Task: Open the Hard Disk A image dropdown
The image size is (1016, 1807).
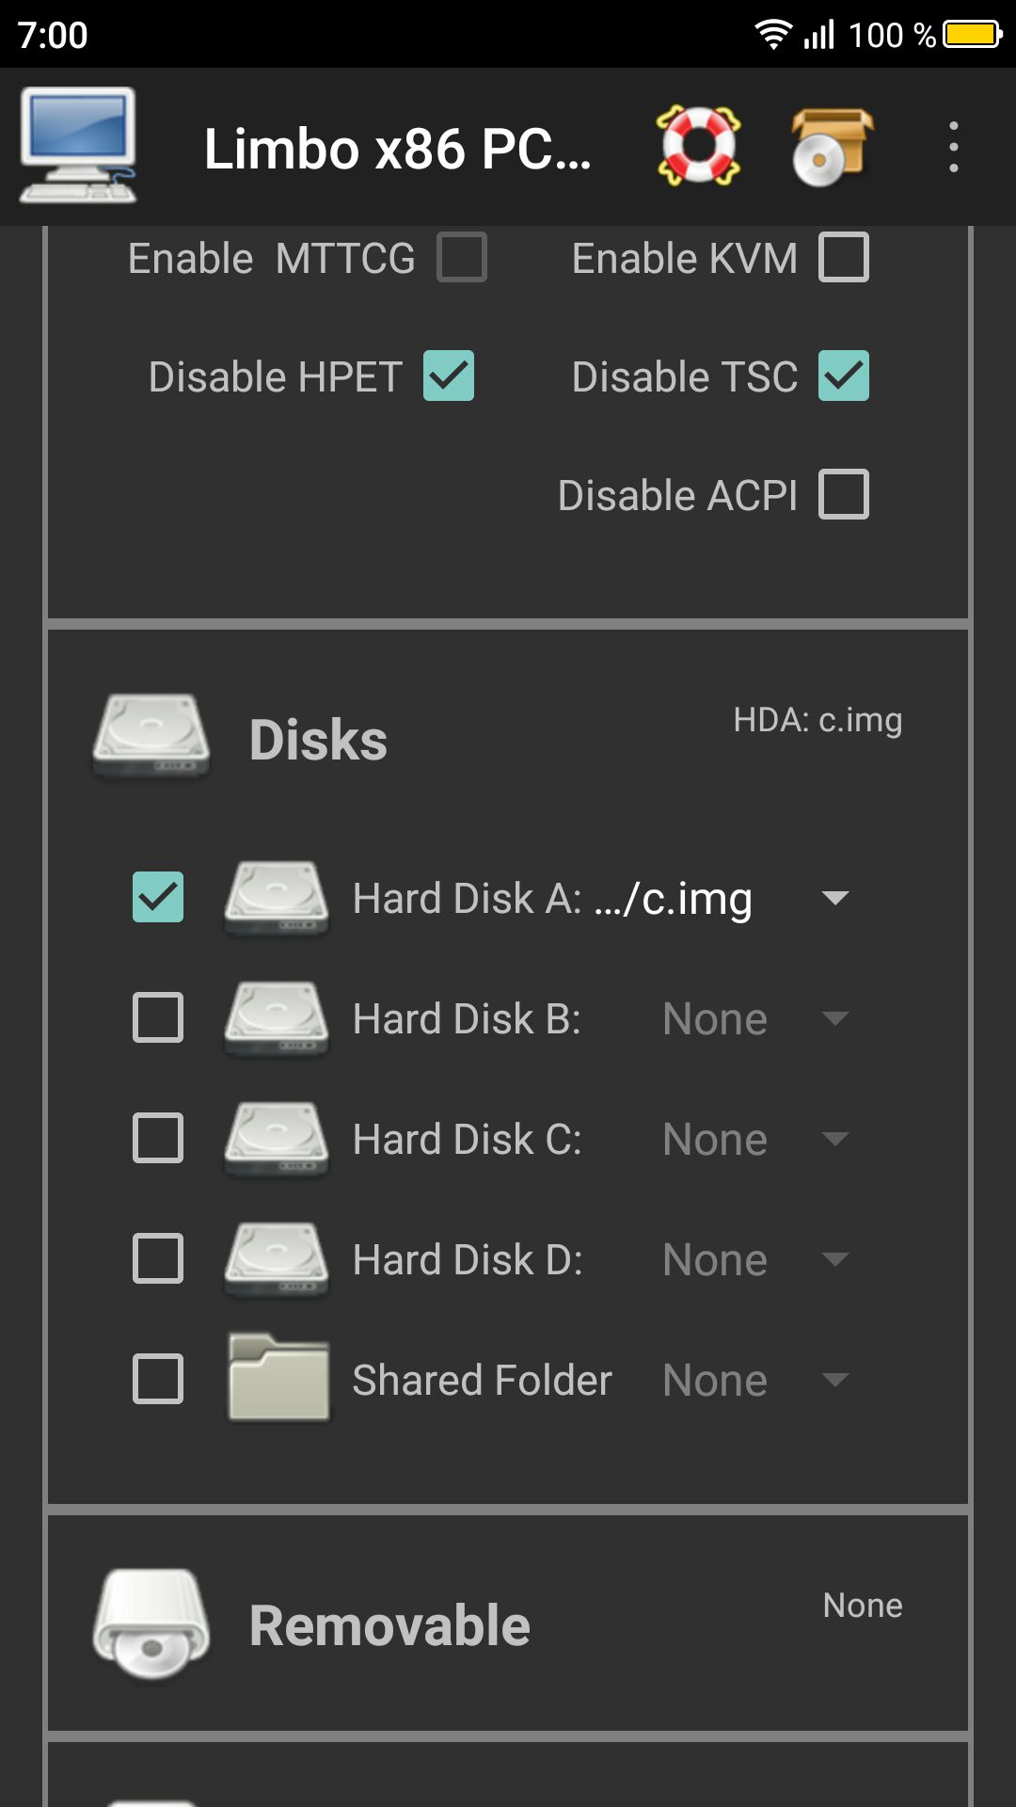Action: point(834,898)
